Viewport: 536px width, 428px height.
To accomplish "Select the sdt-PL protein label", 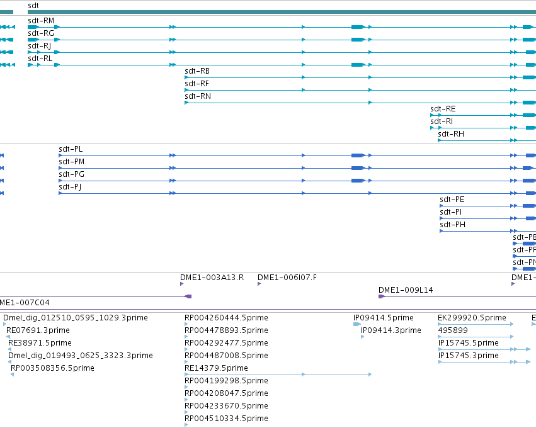I will click(x=71, y=149).
